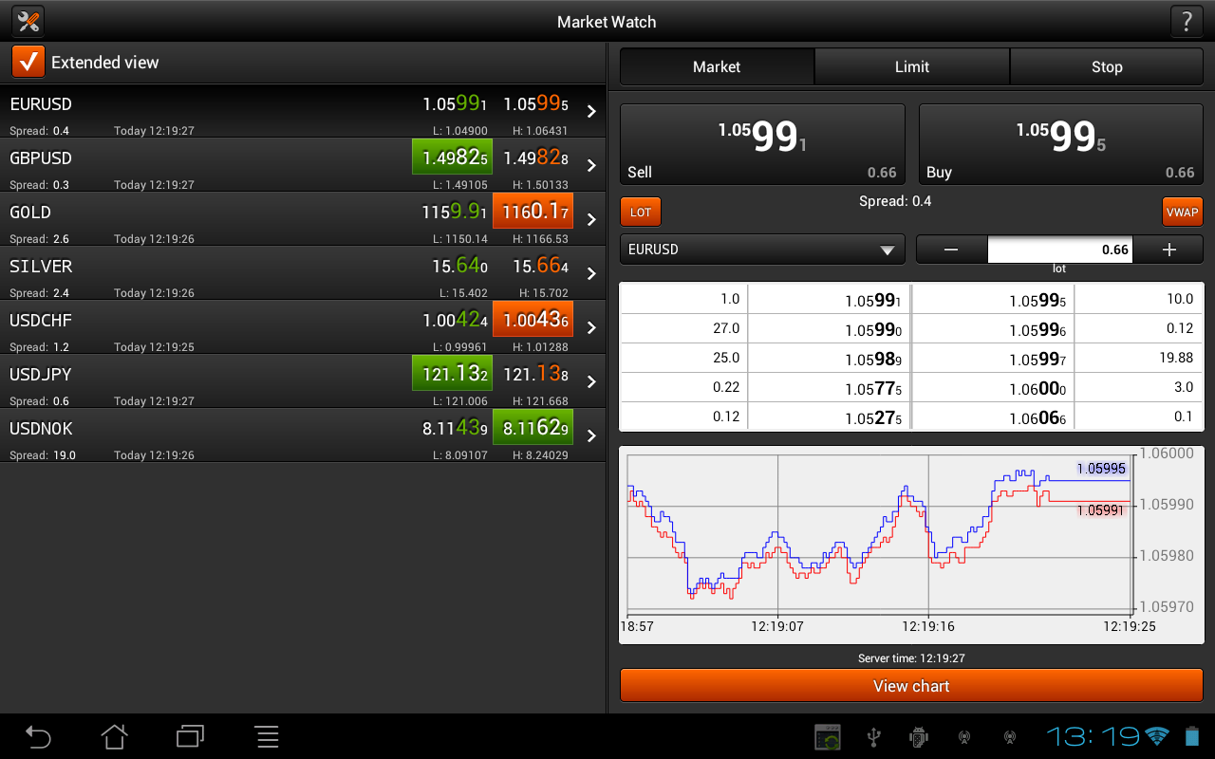
Task: Select USDCHF ask price 1.00436
Action: 533,320
